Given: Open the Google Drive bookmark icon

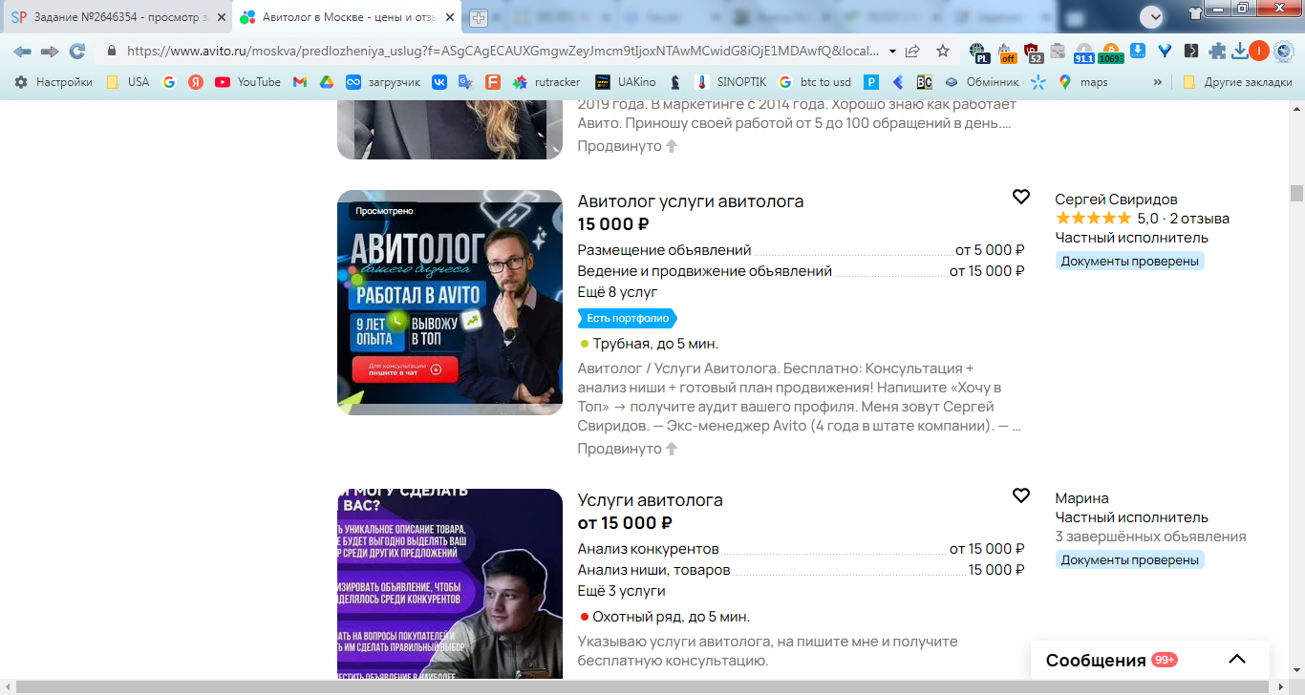Looking at the screenshot, I should point(326,82).
